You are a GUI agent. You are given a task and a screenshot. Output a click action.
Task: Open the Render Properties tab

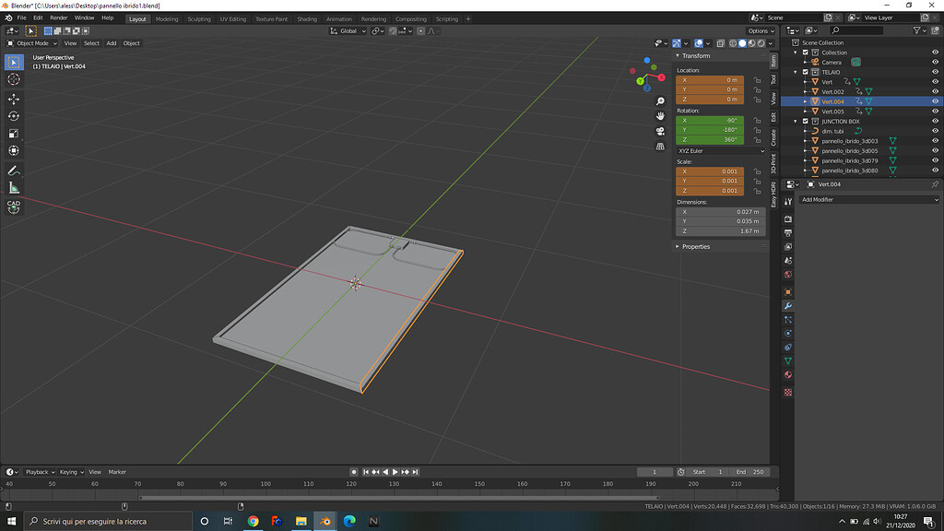coord(788,219)
